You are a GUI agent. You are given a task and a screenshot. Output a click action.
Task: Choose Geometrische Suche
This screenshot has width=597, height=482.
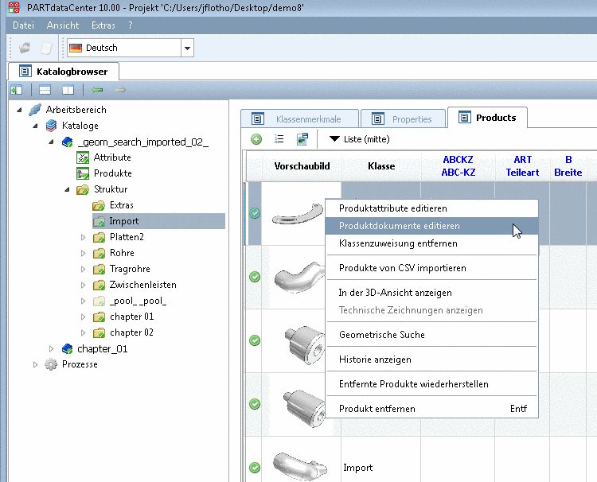[431, 335]
